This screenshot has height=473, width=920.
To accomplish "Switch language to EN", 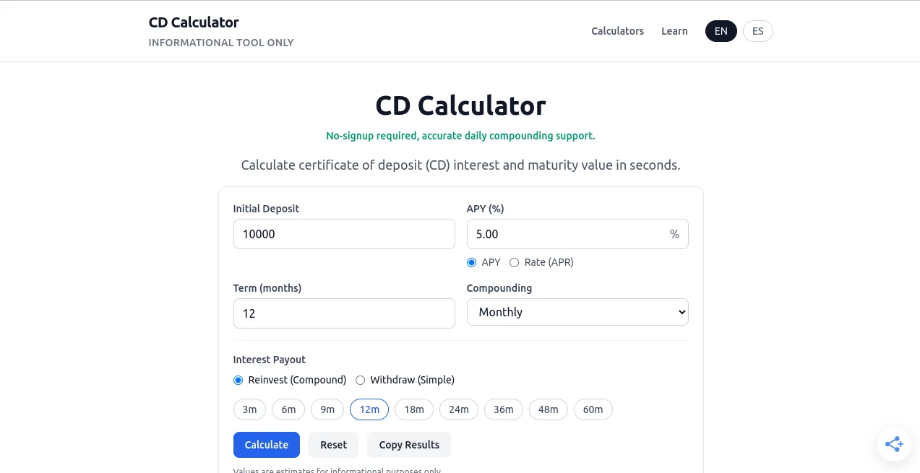I will pyautogui.click(x=721, y=31).
